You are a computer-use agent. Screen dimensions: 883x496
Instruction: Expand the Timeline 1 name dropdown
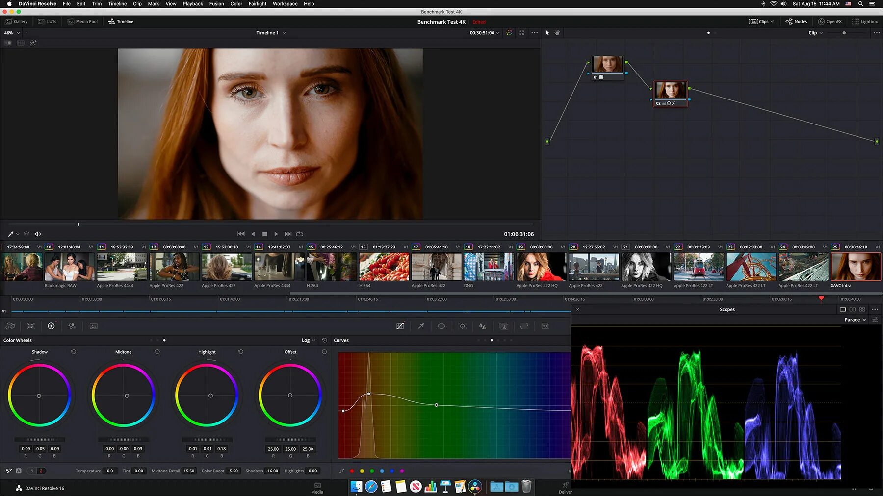pos(271,33)
